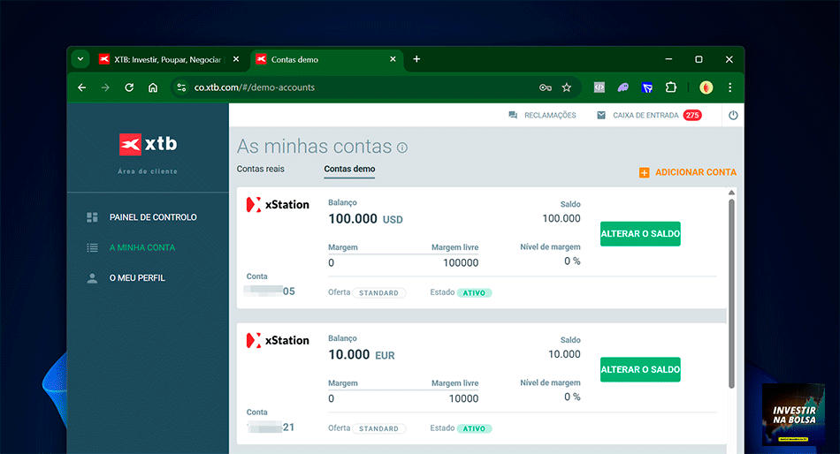View site information icon in address bar

(181, 87)
